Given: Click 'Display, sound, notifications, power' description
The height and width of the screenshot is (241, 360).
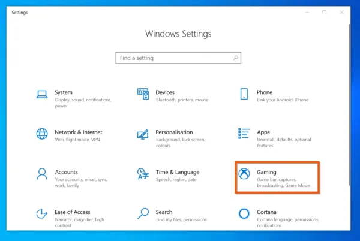Looking at the screenshot, I should pos(83,103).
